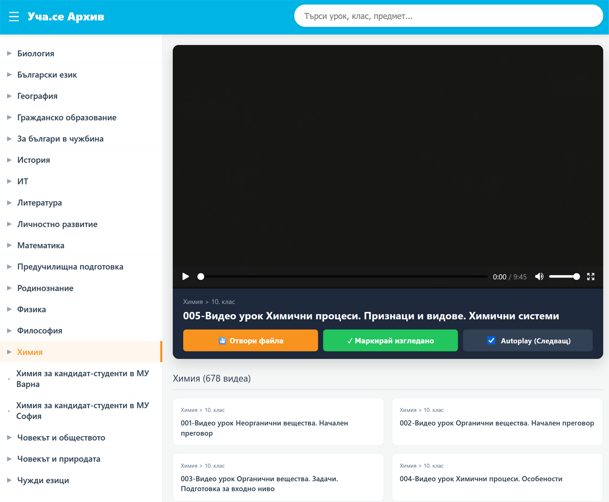
Task: Click Маркирай изгледано button
Action: tap(390, 340)
